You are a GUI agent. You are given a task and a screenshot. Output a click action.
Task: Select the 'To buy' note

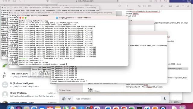click(x=103, y=90)
